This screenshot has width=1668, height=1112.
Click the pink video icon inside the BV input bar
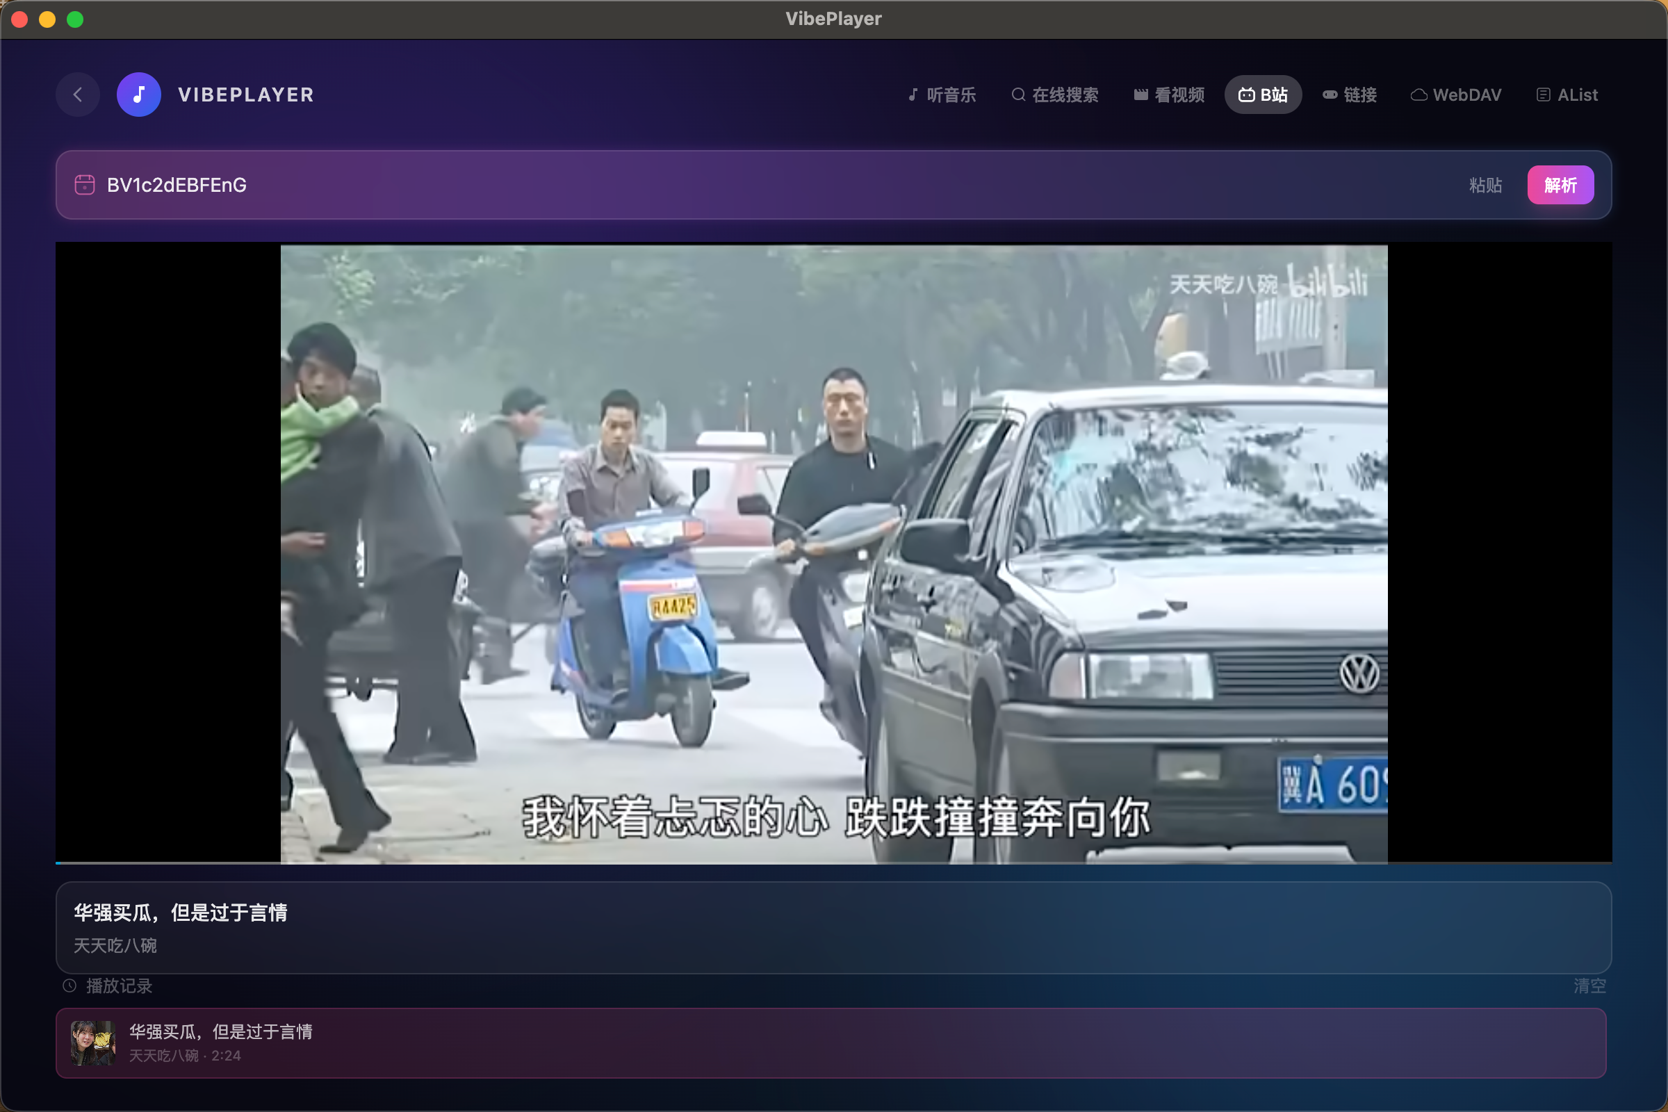(84, 184)
